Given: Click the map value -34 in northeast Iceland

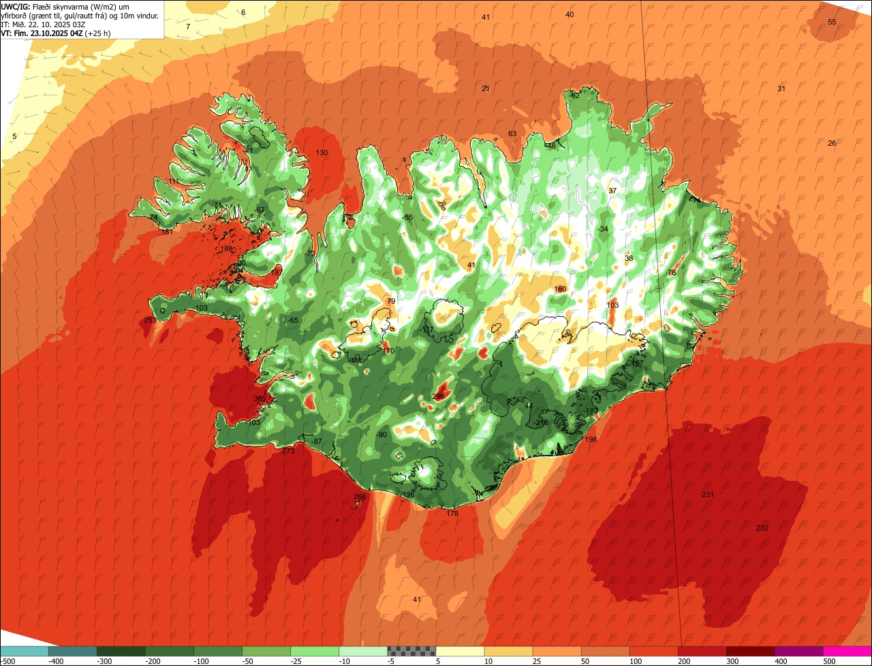Looking at the screenshot, I should click(x=602, y=229).
